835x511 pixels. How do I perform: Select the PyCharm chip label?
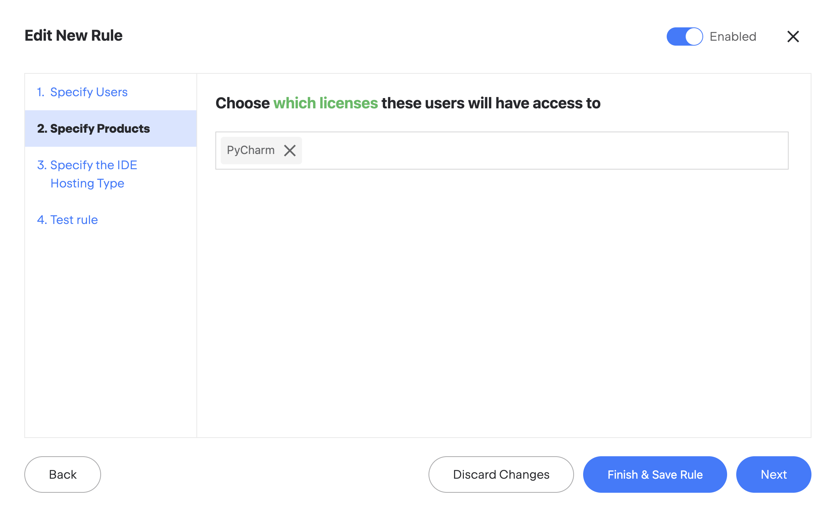(251, 150)
